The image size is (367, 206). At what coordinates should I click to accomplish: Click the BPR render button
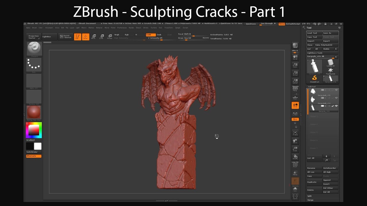point(295,45)
